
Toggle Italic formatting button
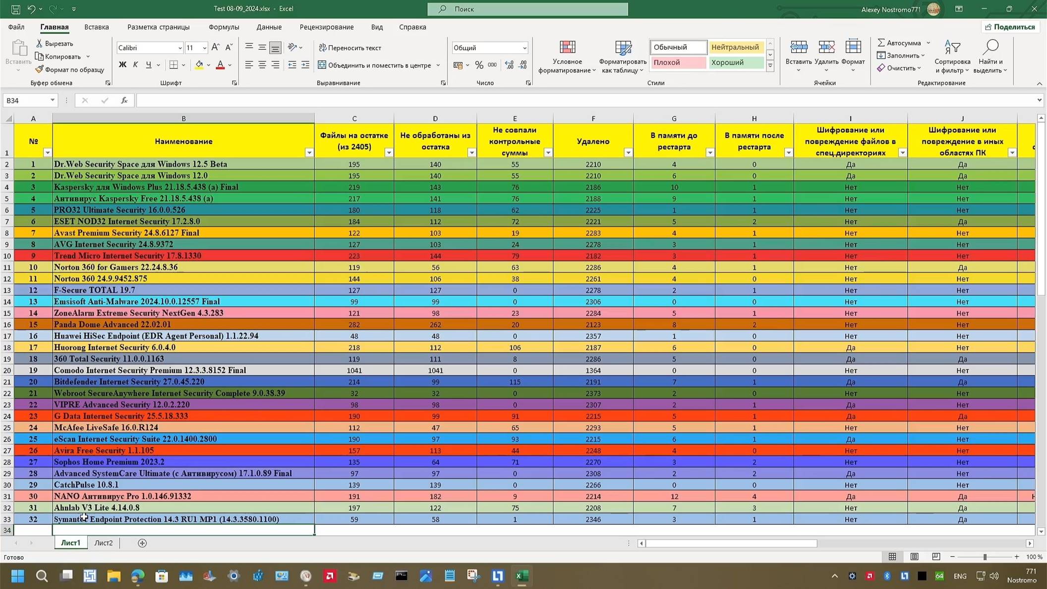[135, 65]
